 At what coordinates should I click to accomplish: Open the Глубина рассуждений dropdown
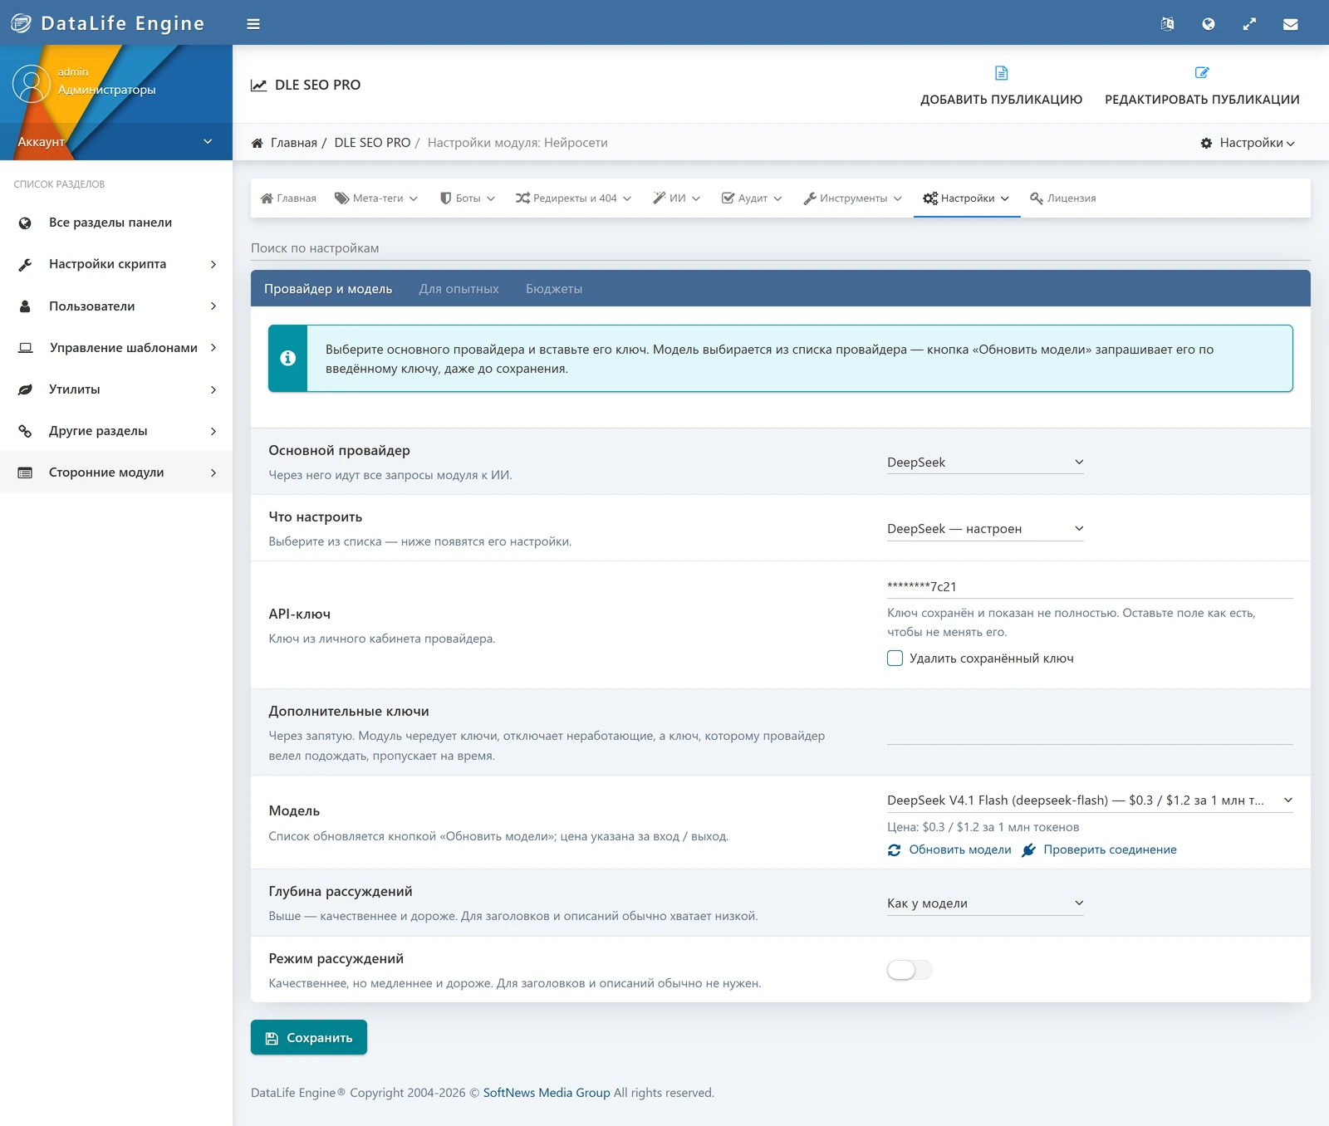(985, 903)
